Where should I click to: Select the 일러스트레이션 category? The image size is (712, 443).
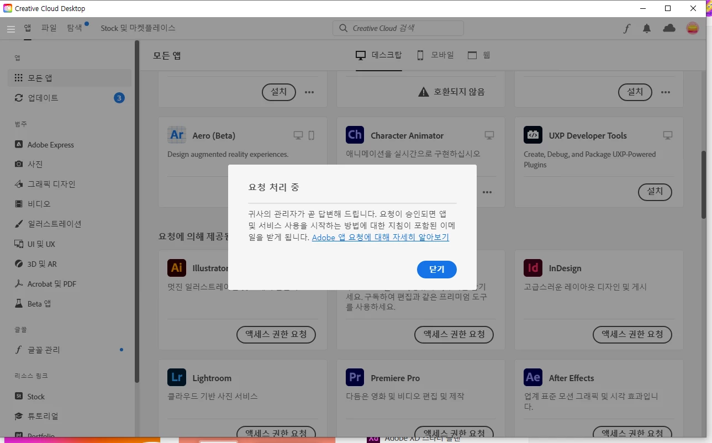pyautogui.click(x=70, y=224)
